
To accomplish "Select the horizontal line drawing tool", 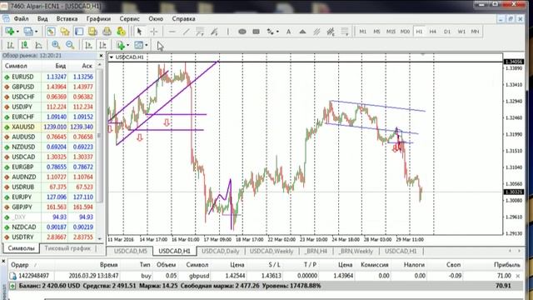I will pyautogui.click(x=172, y=32).
